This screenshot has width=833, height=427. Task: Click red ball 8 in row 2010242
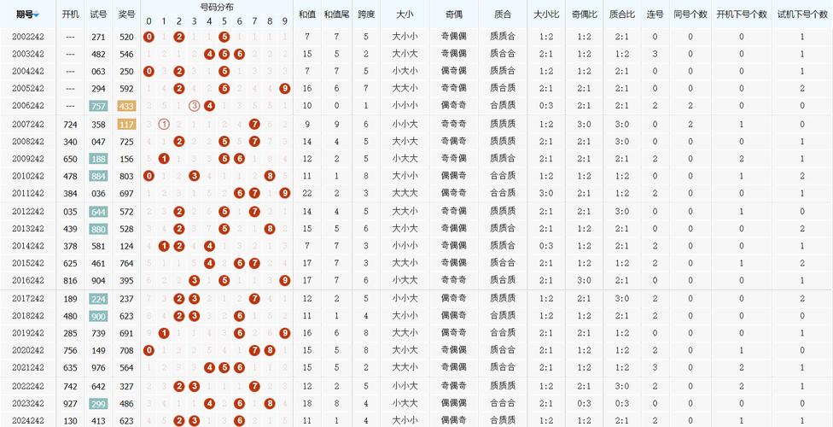(x=270, y=176)
